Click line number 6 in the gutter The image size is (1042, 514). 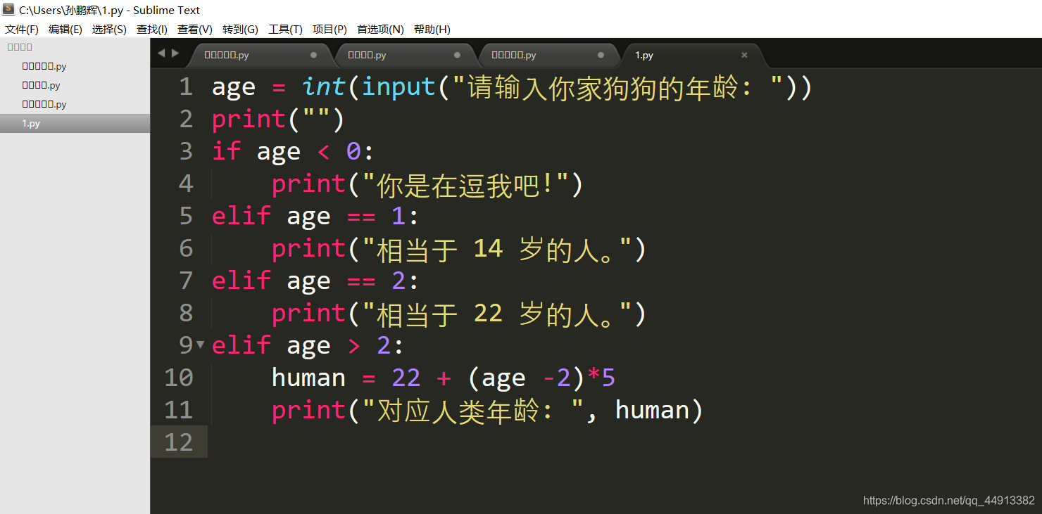click(186, 248)
